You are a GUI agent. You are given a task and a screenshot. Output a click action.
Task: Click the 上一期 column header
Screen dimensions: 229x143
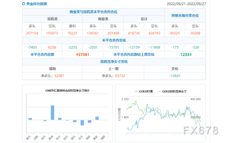point(113,69)
